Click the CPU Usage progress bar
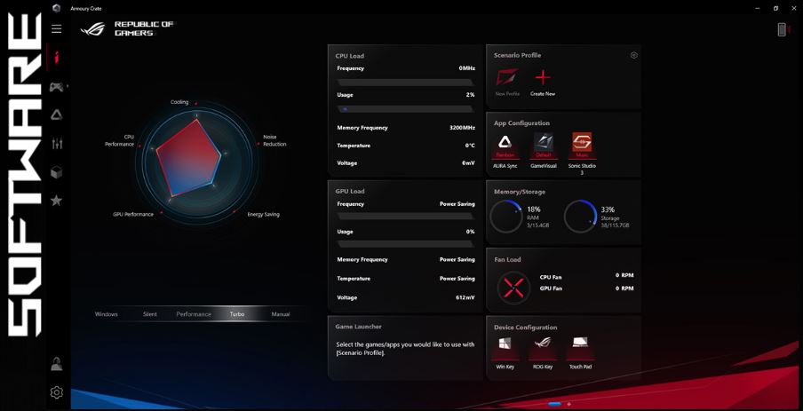Screen dimensions: 803x411 click(x=405, y=109)
